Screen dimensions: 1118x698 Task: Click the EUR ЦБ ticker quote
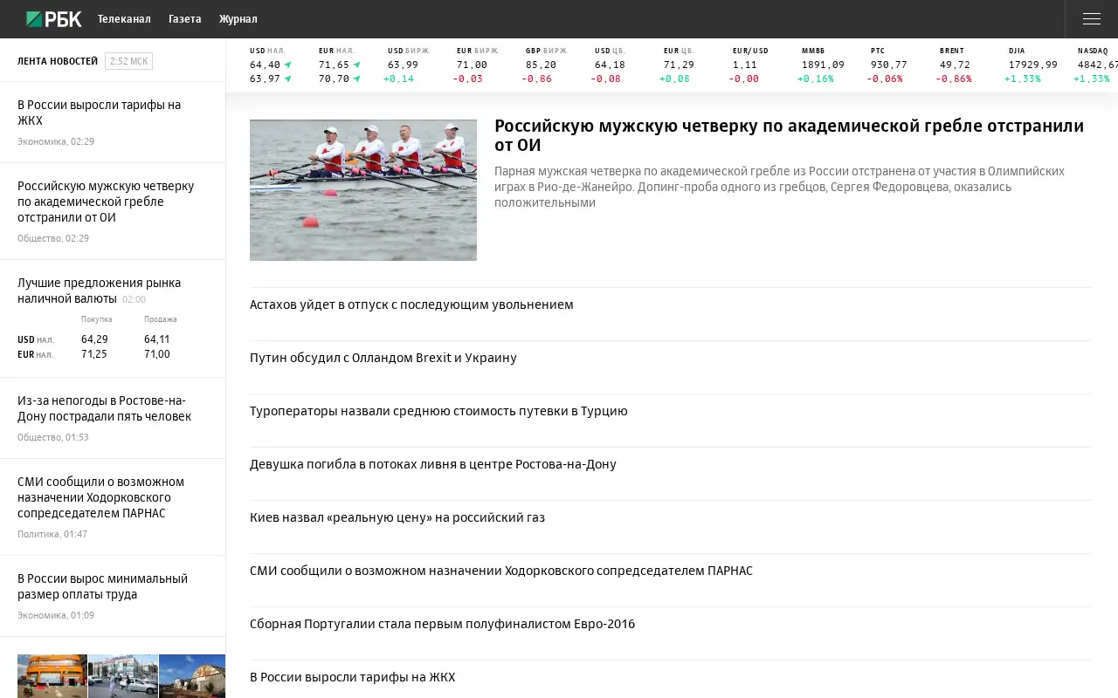pyautogui.click(x=679, y=65)
